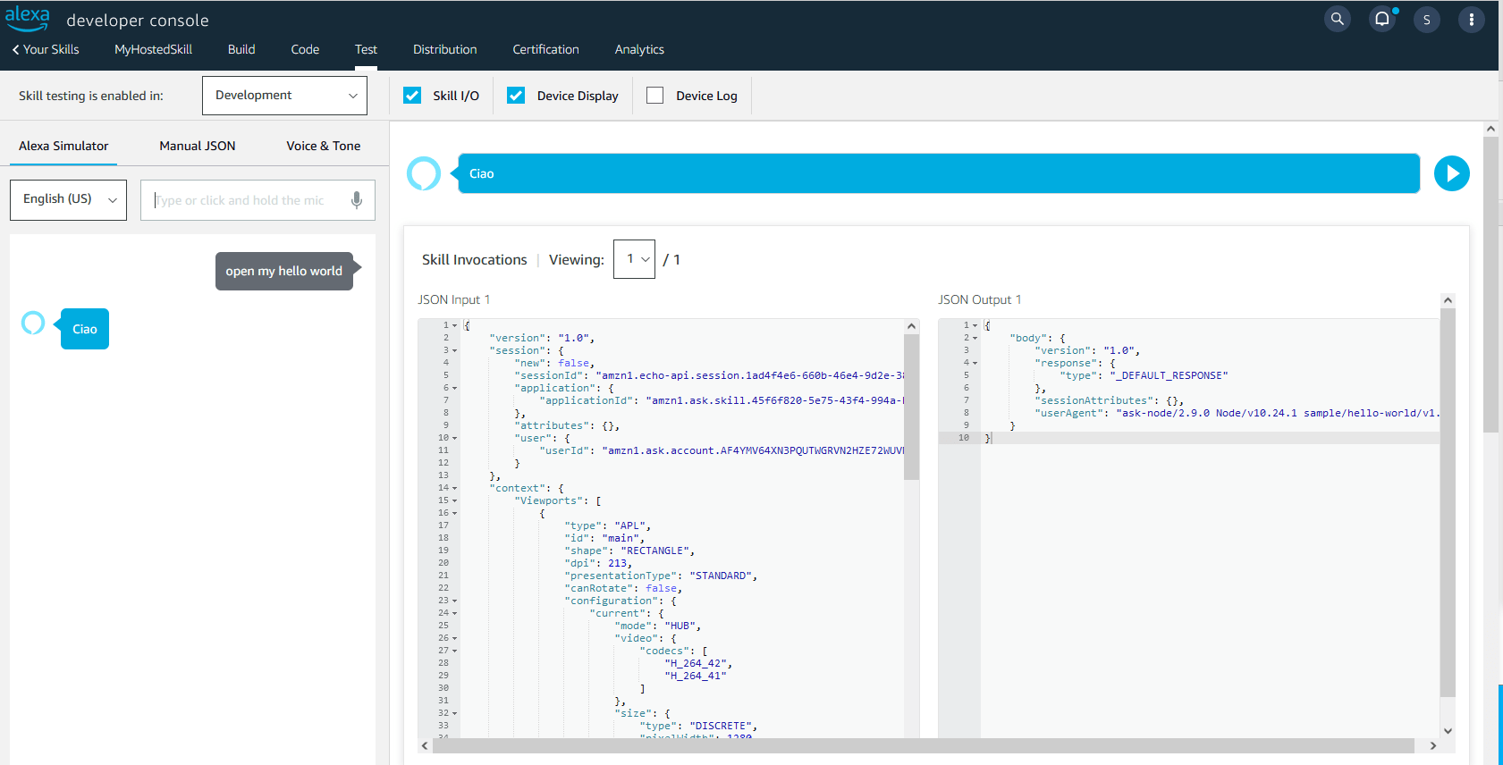
Task: Select the Alexa Simulator tab
Action: coord(63,146)
